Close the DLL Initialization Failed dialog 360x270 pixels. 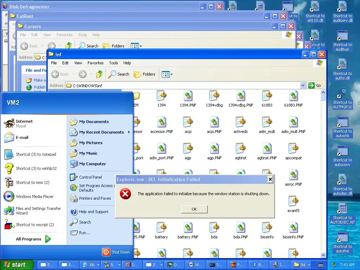[270, 179]
